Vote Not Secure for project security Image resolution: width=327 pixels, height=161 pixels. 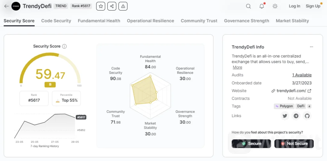point(294,144)
